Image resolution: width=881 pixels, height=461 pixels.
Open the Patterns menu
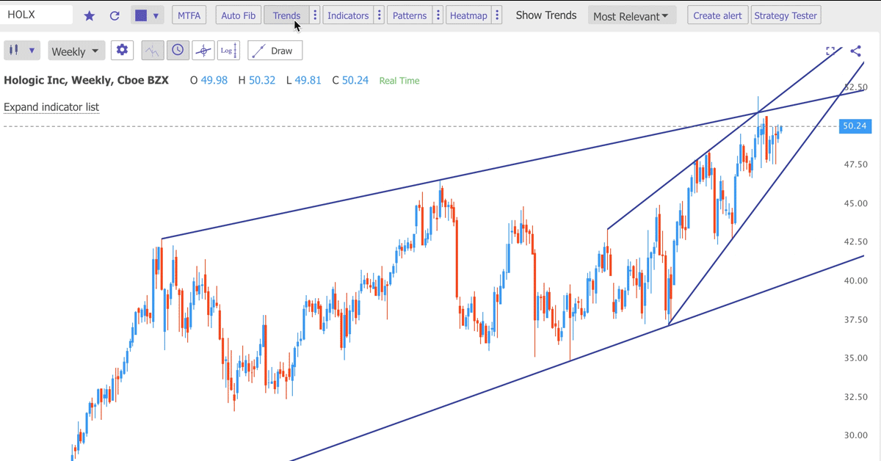click(409, 15)
